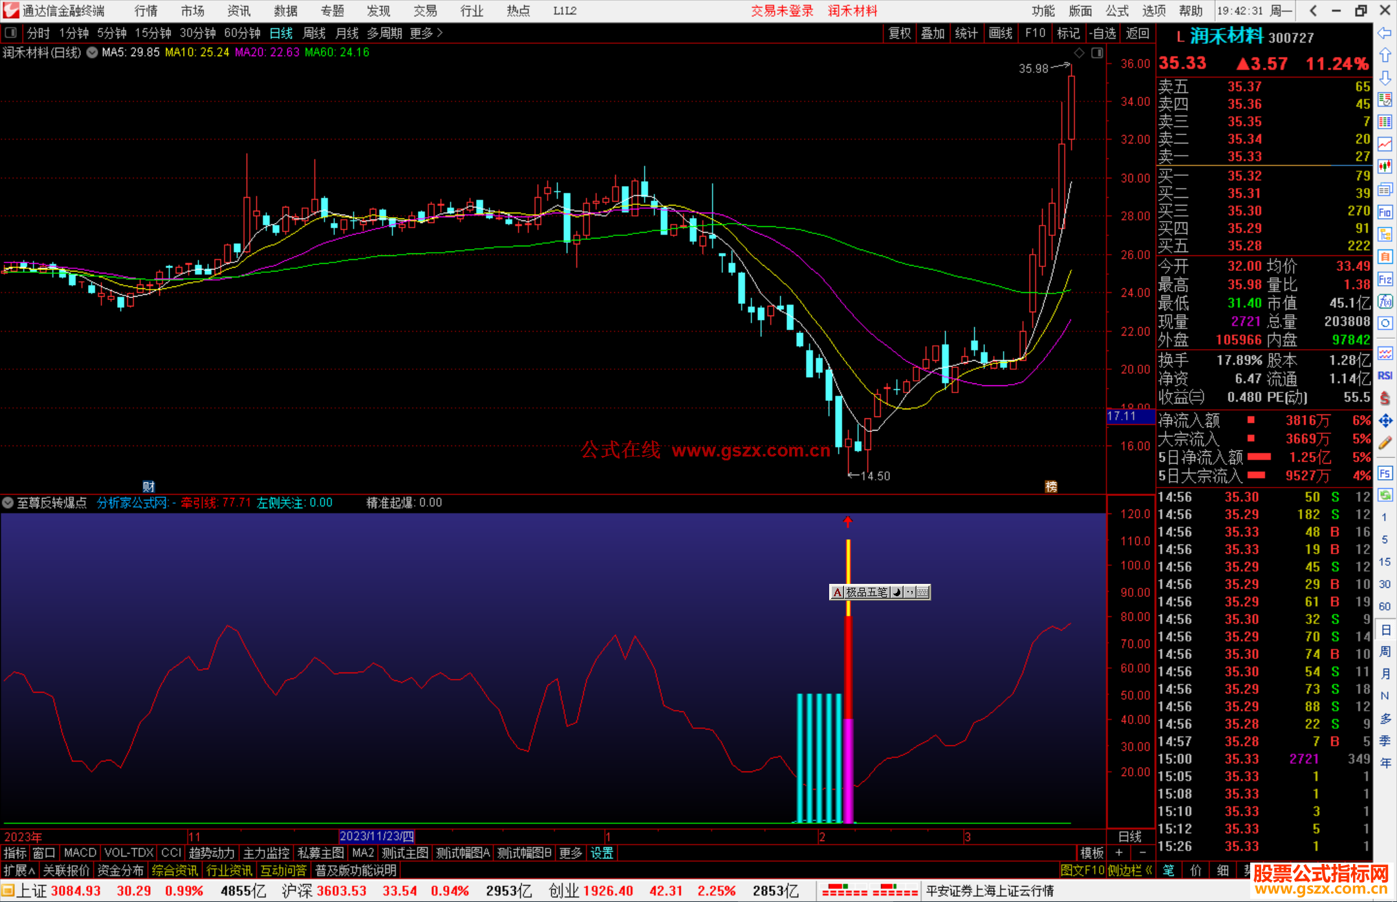Switch to the 周线 weekly period tab
Viewport: 1397px width, 902px height.
click(x=314, y=33)
